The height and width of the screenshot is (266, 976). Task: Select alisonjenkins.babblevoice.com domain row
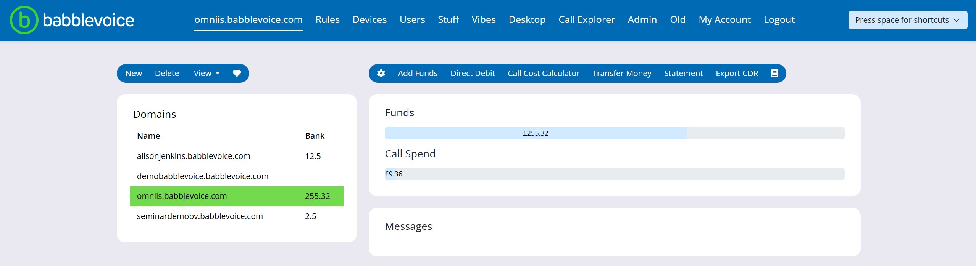click(194, 156)
